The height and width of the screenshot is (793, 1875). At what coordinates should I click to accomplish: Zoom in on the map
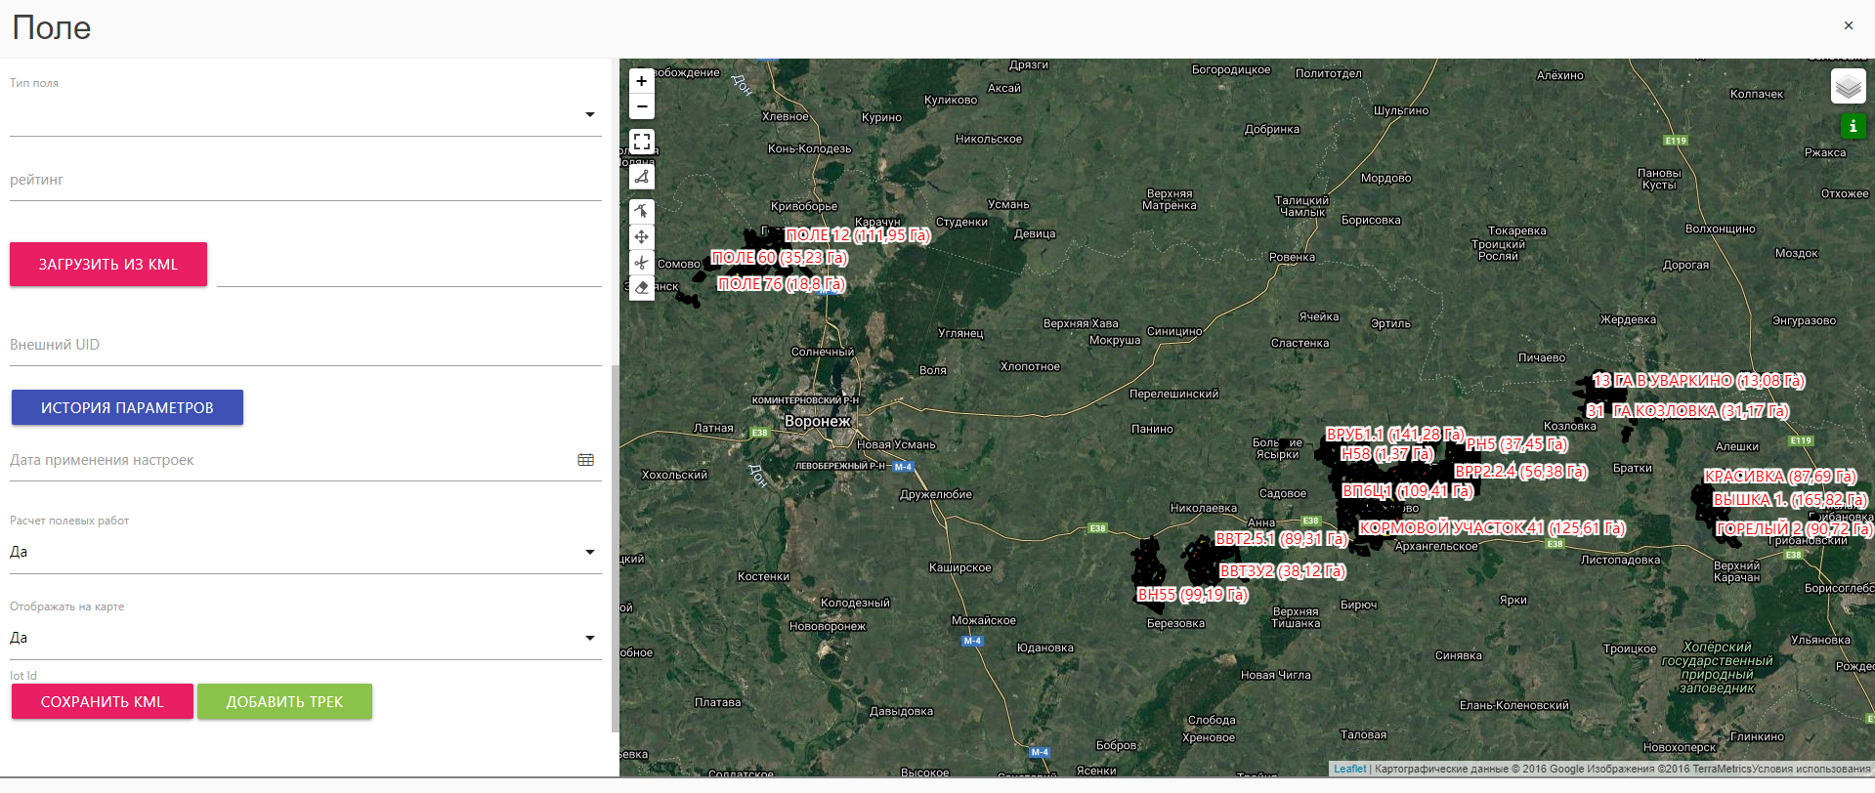coord(642,81)
